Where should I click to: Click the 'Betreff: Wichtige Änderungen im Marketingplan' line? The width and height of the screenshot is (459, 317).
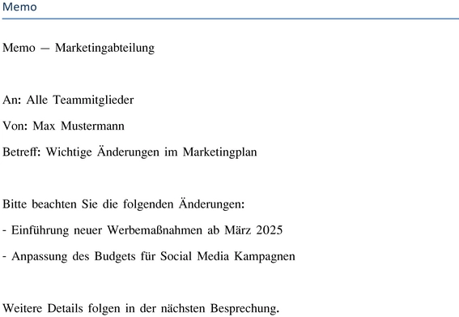pyautogui.click(x=130, y=152)
